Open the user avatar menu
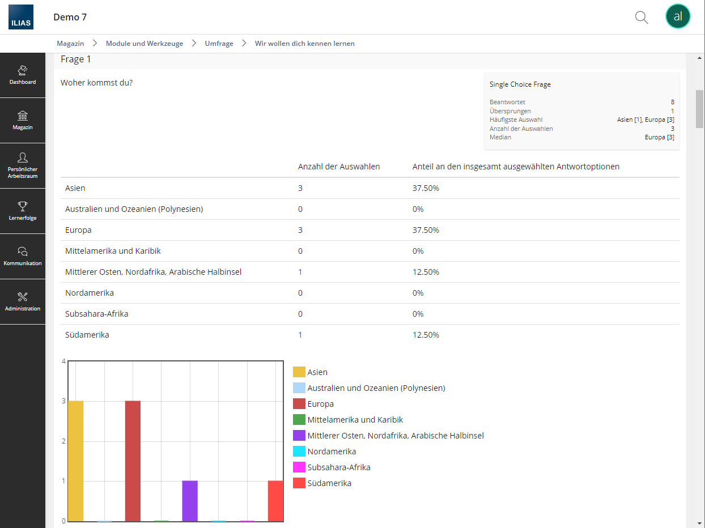Screen dimensions: 705x528 [677, 17]
